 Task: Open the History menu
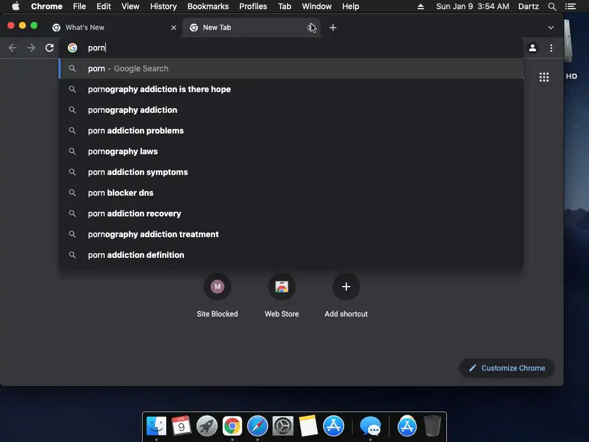pos(163,6)
